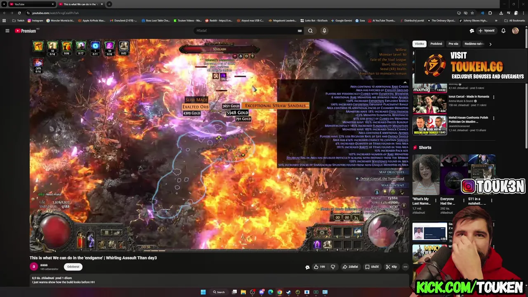The width and height of the screenshot is (528, 297).
Task: Open the mixmag video thumbnail
Action: point(429,88)
